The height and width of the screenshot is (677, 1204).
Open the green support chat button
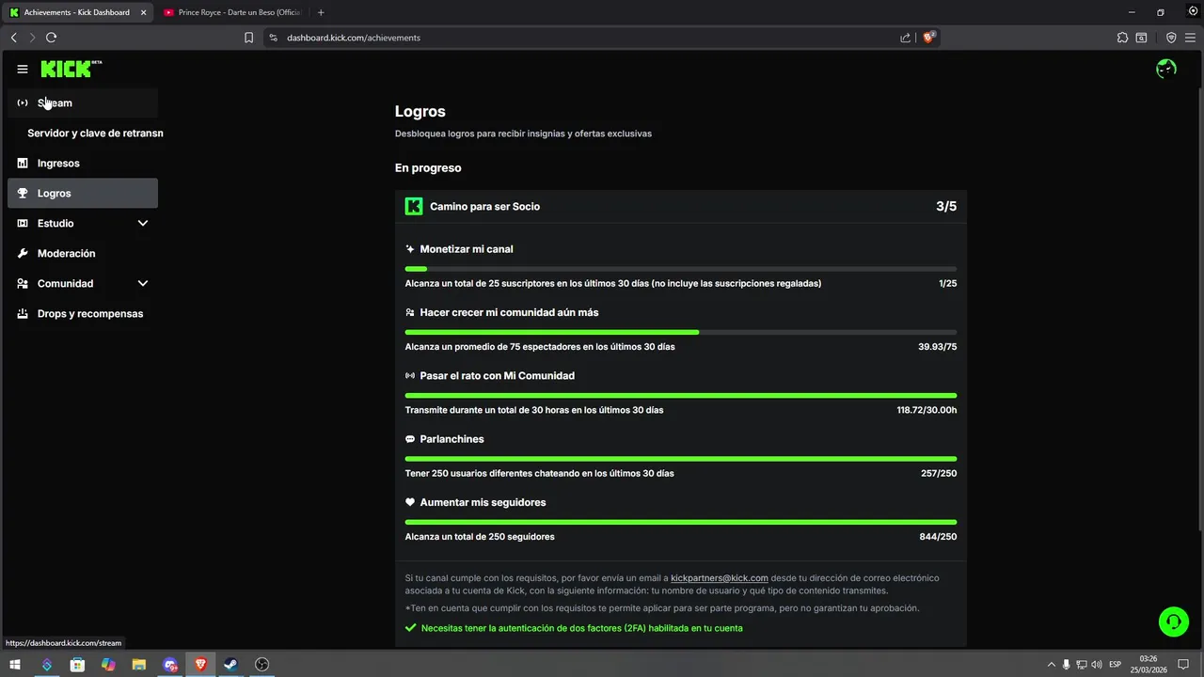[1173, 622]
